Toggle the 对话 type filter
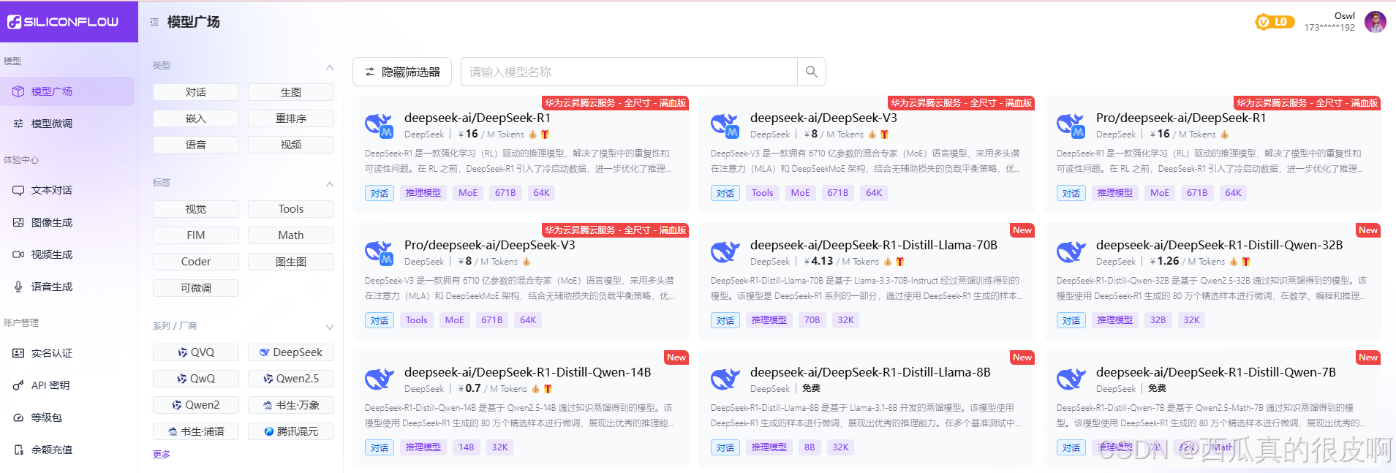This screenshot has width=1396, height=473. pyautogui.click(x=196, y=92)
